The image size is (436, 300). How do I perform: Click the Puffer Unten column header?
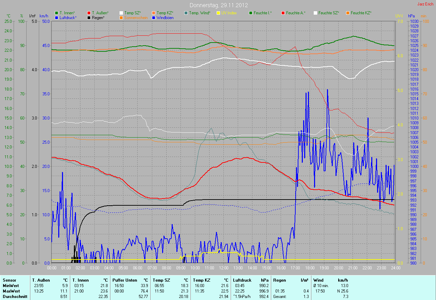click(123, 280)
